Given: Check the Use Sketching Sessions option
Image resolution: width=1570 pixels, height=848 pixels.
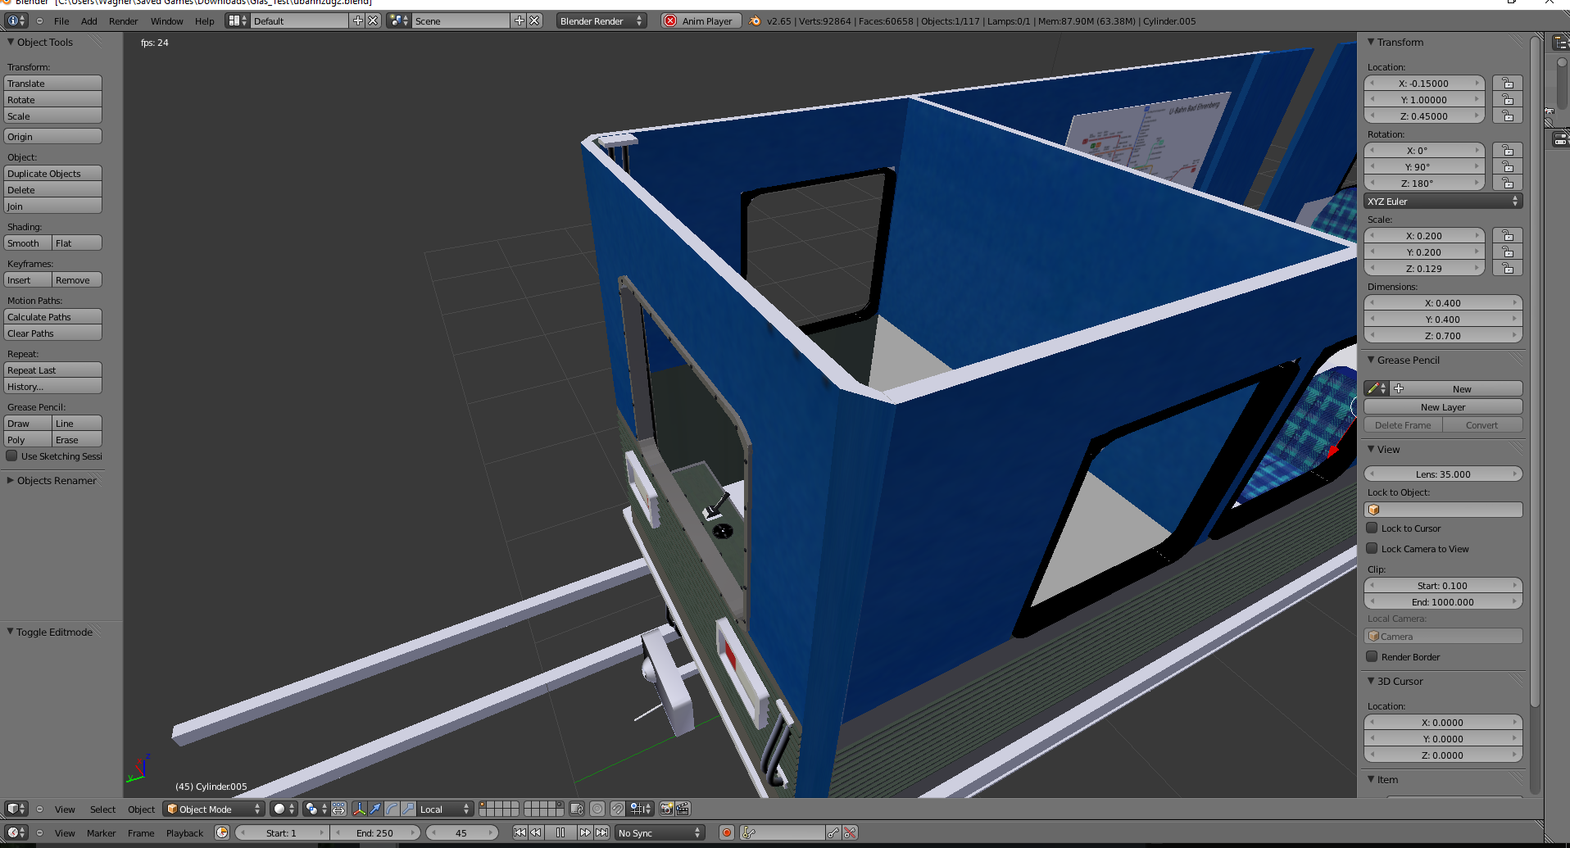Looking at the screenshot, I should point(12,456).
